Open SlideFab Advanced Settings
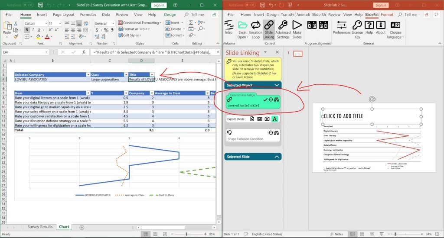The width and height of the screenshot is (444, 238). [283, 29]
